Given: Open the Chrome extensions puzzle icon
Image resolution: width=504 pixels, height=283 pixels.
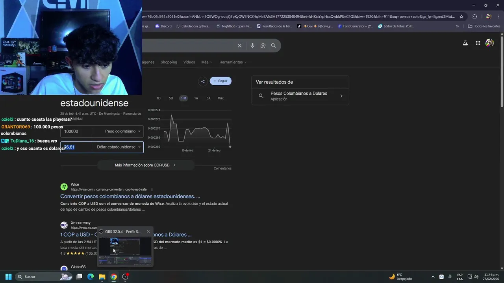Looking at the screenshot, I should 474,17.
